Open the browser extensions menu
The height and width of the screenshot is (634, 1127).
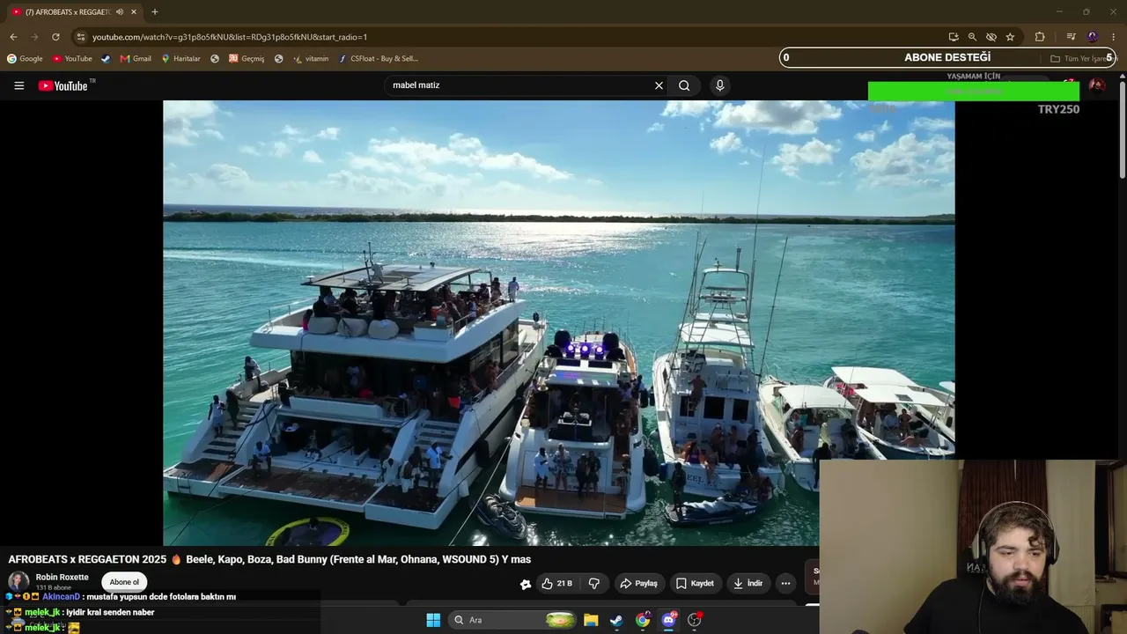[1040, 37]
